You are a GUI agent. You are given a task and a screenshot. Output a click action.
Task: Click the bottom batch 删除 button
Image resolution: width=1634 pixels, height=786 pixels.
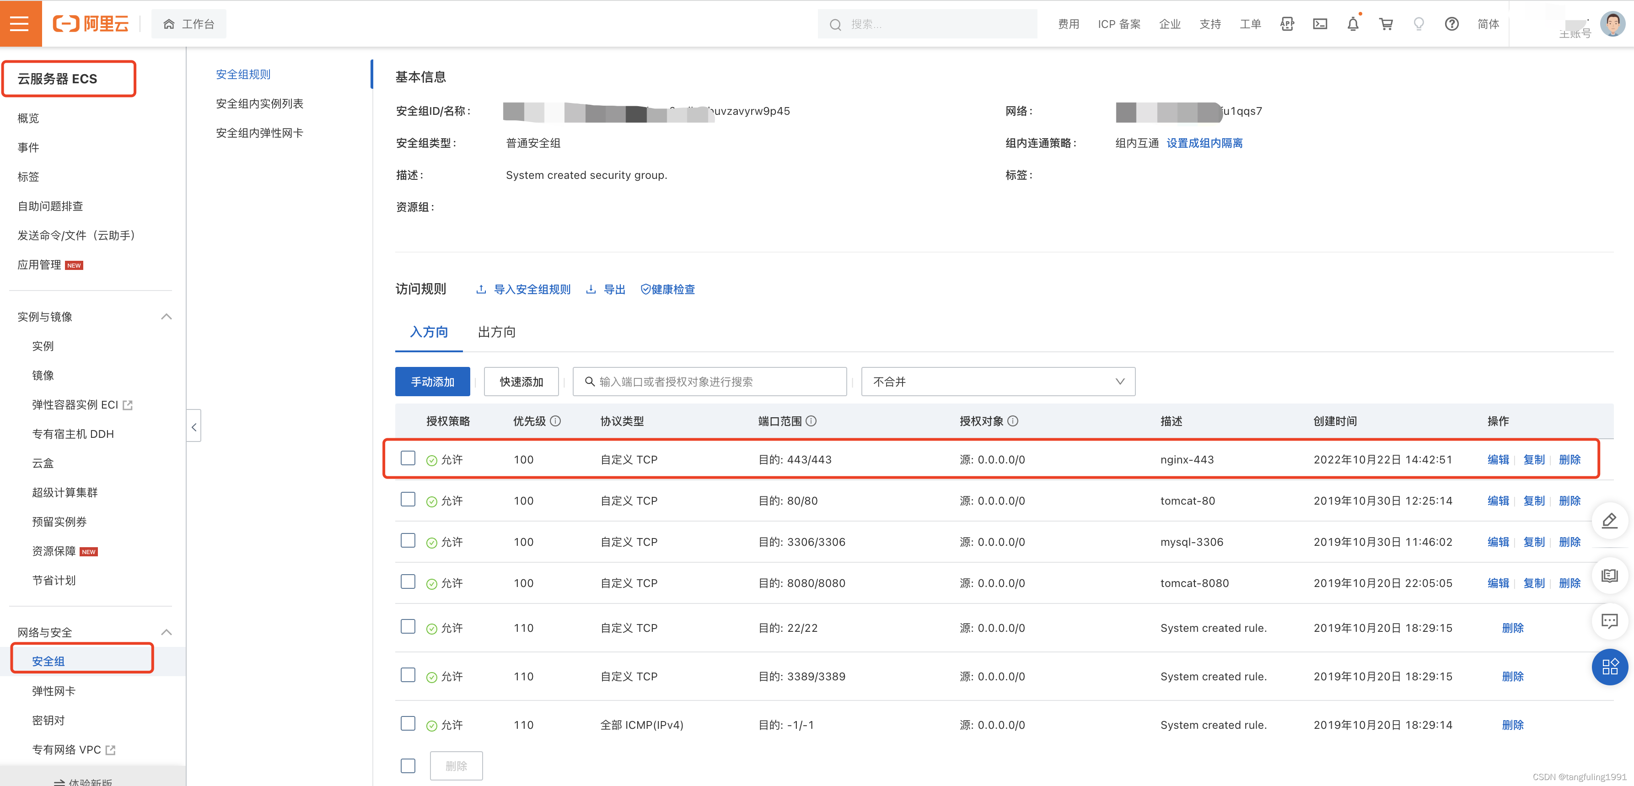point(456,766)
